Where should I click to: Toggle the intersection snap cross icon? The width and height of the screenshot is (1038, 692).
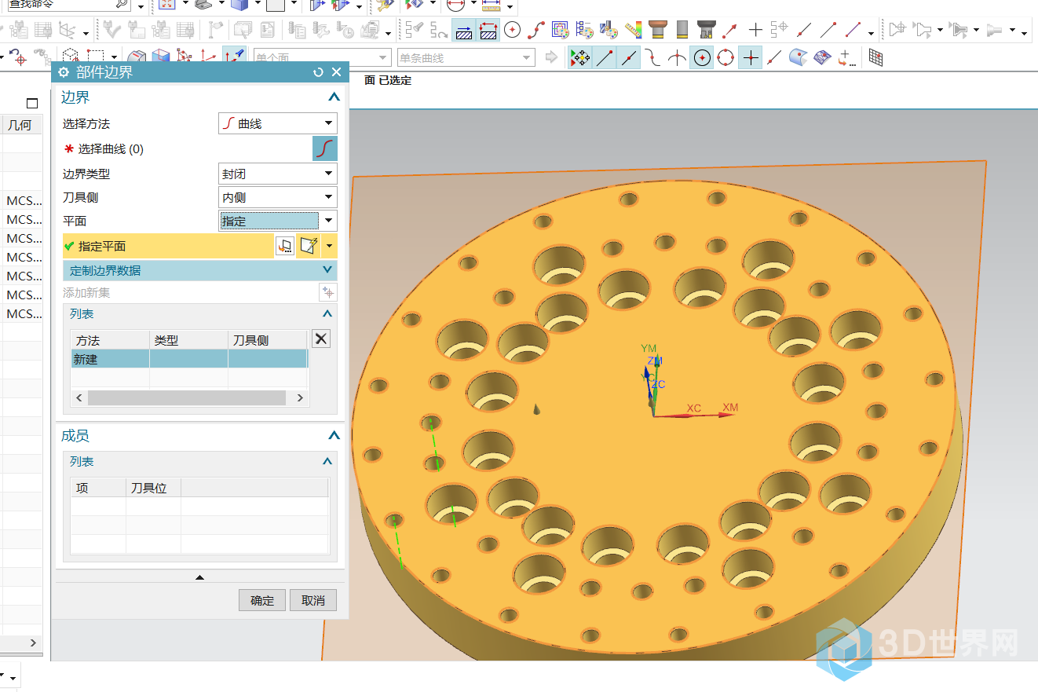click(751, 57)
